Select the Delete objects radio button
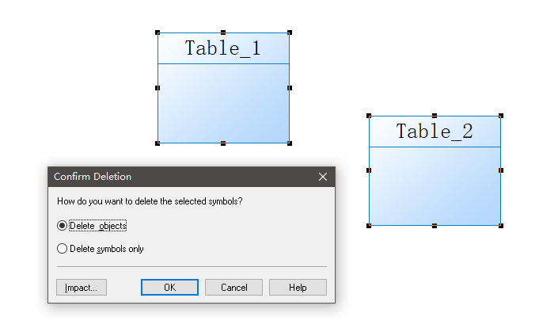This screenshot has width=539, height=336. pos(63,226)
